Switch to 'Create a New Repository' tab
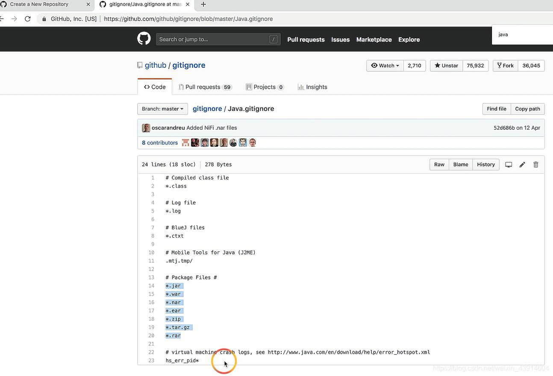This screenshot has height=376, width=553. coord(39,4)
